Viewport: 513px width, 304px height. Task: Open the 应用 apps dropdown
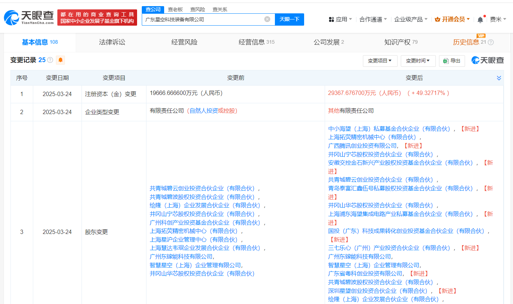point(340,19)
